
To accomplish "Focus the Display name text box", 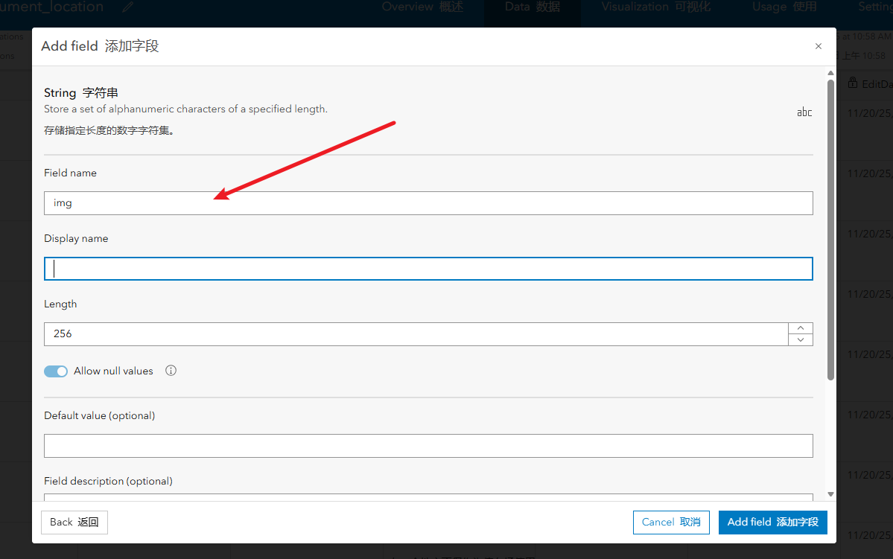I will pyautogui.click(x=428, y=269).
